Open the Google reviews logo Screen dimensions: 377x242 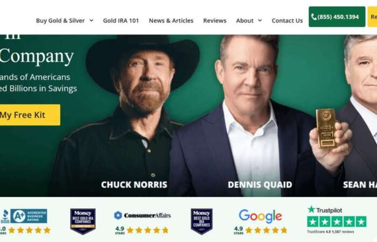point(260,216)
